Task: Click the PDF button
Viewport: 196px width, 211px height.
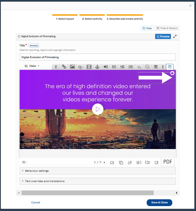Action: (x=168, y=162)
